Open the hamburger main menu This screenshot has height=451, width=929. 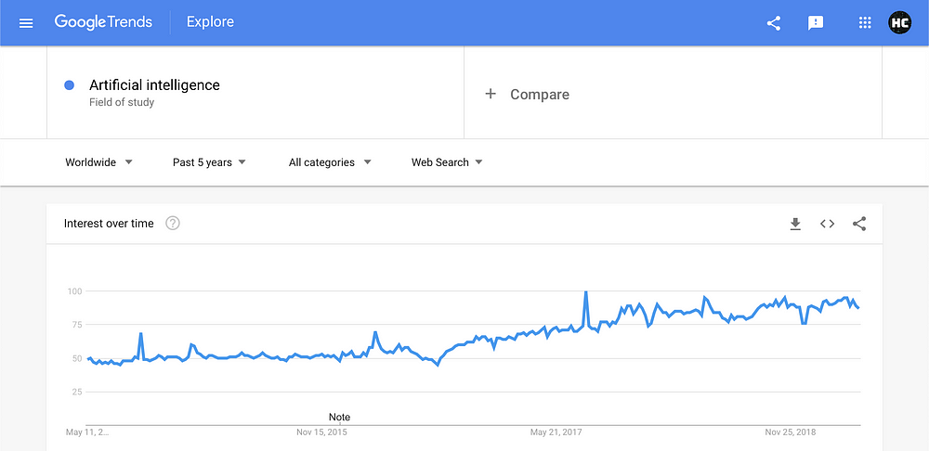click(26, 23)
